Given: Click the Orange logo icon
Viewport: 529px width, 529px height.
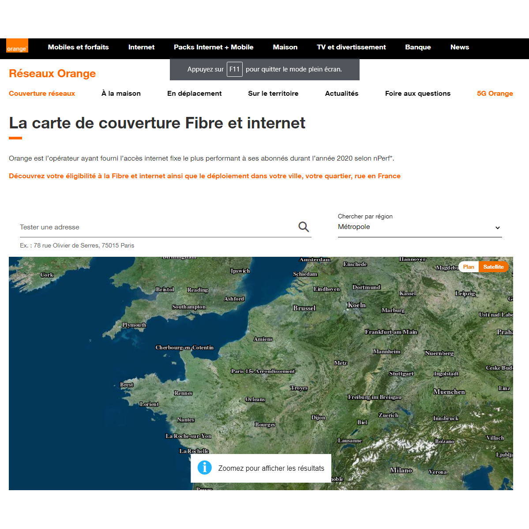Looking at the screenshot, I should click(17, 46).
